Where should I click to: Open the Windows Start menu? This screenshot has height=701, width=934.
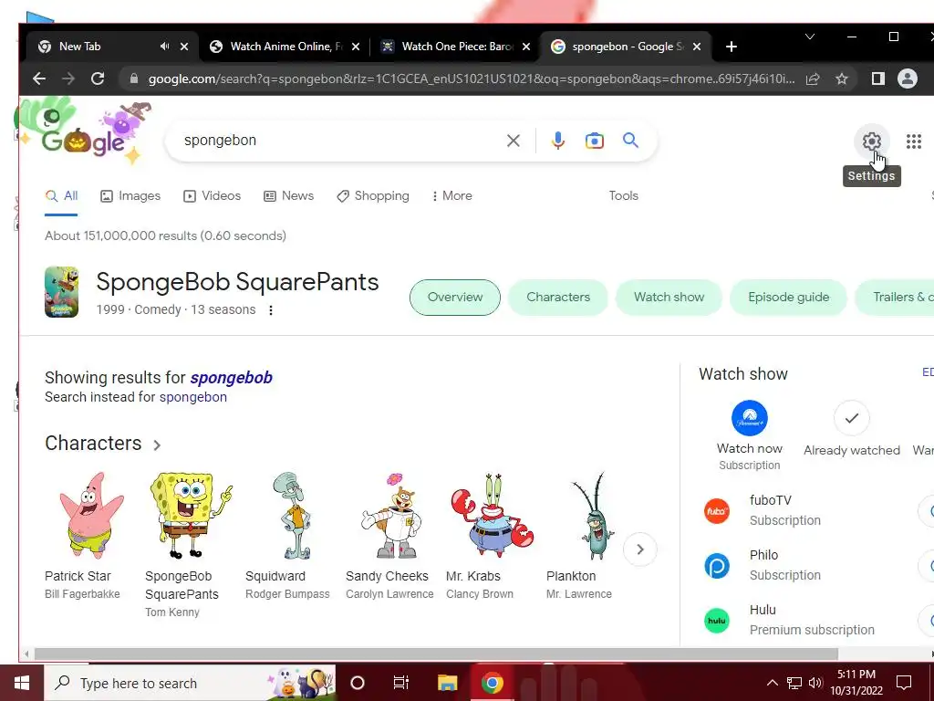22,683
